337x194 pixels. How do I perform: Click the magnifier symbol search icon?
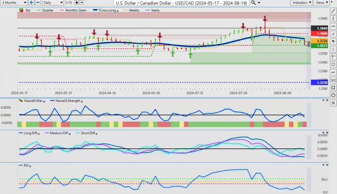[254, 3]
